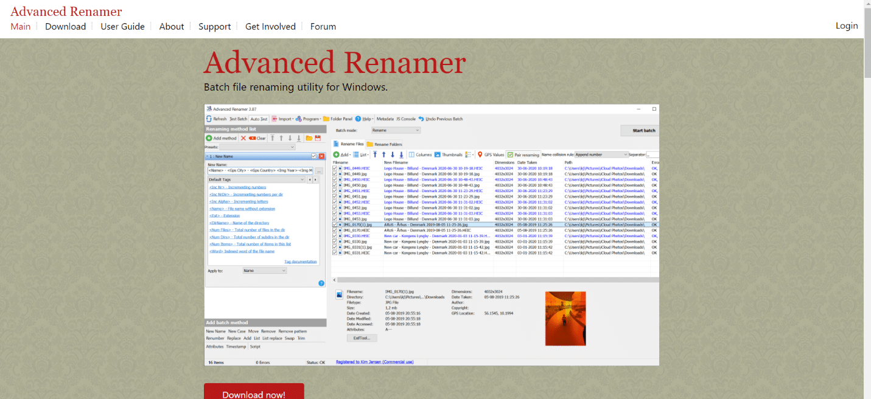The image size is (871, 399).
Task: Click the next tag group arrow
Action: pyautogui.click(x=316, y=180)
